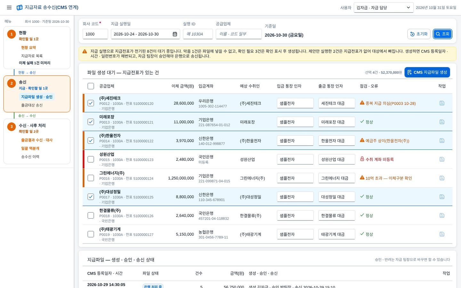
Task: Click the step 2 송신 circle icon
Action: coord(12,83)
